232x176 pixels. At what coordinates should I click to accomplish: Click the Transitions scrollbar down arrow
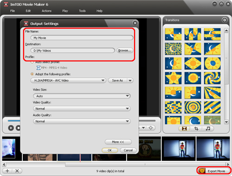click(x=226, y=122)
